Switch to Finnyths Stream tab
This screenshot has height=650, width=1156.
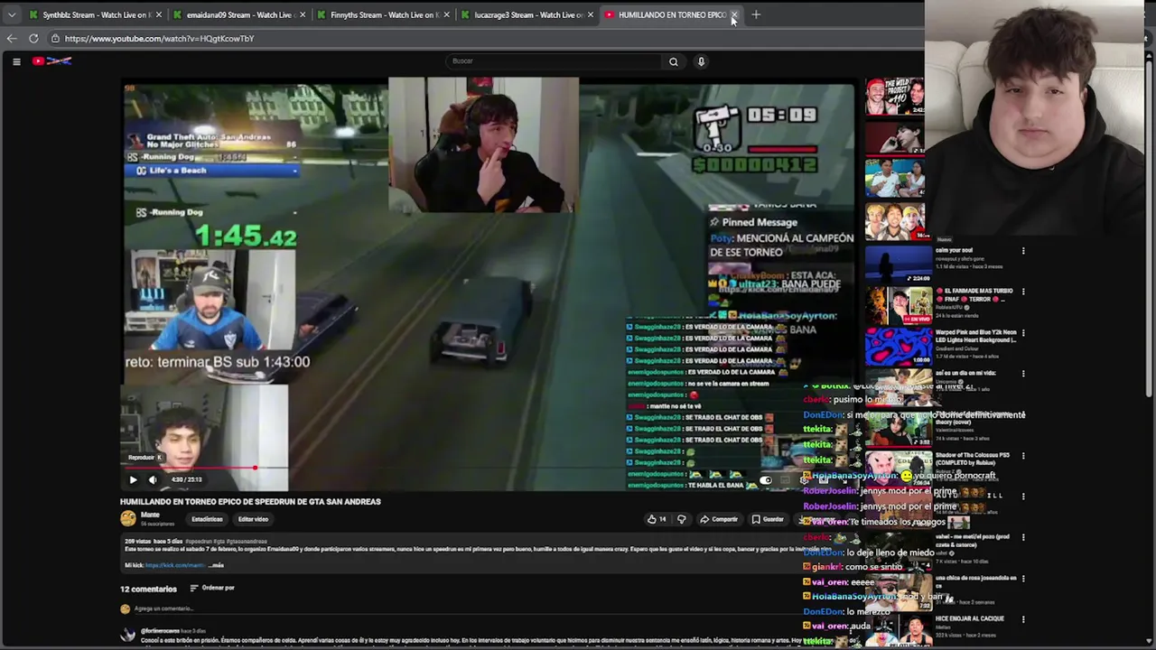tap(383, 14)
